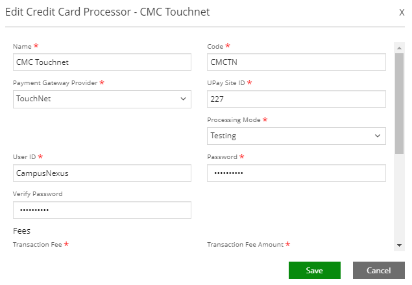Focus the Password field
This screenshot has width=412, height=285.
(x=296, y=173)
